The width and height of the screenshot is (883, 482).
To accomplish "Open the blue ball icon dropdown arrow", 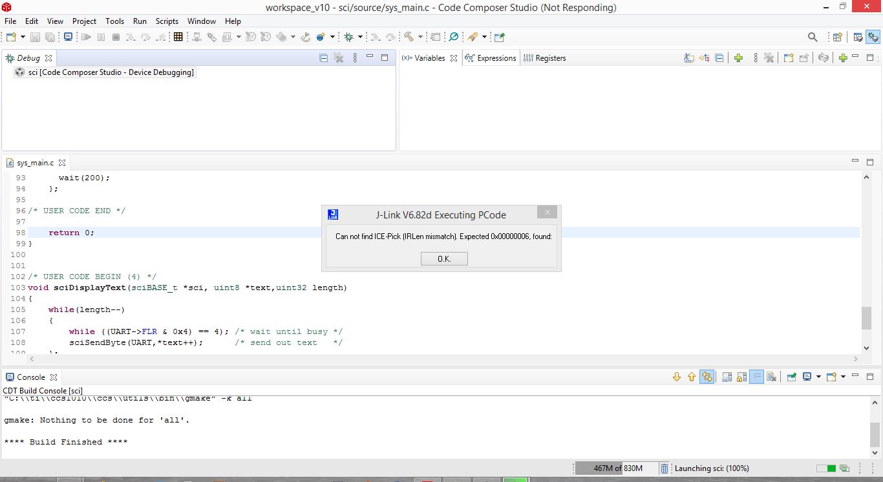I will pos(332,37).
